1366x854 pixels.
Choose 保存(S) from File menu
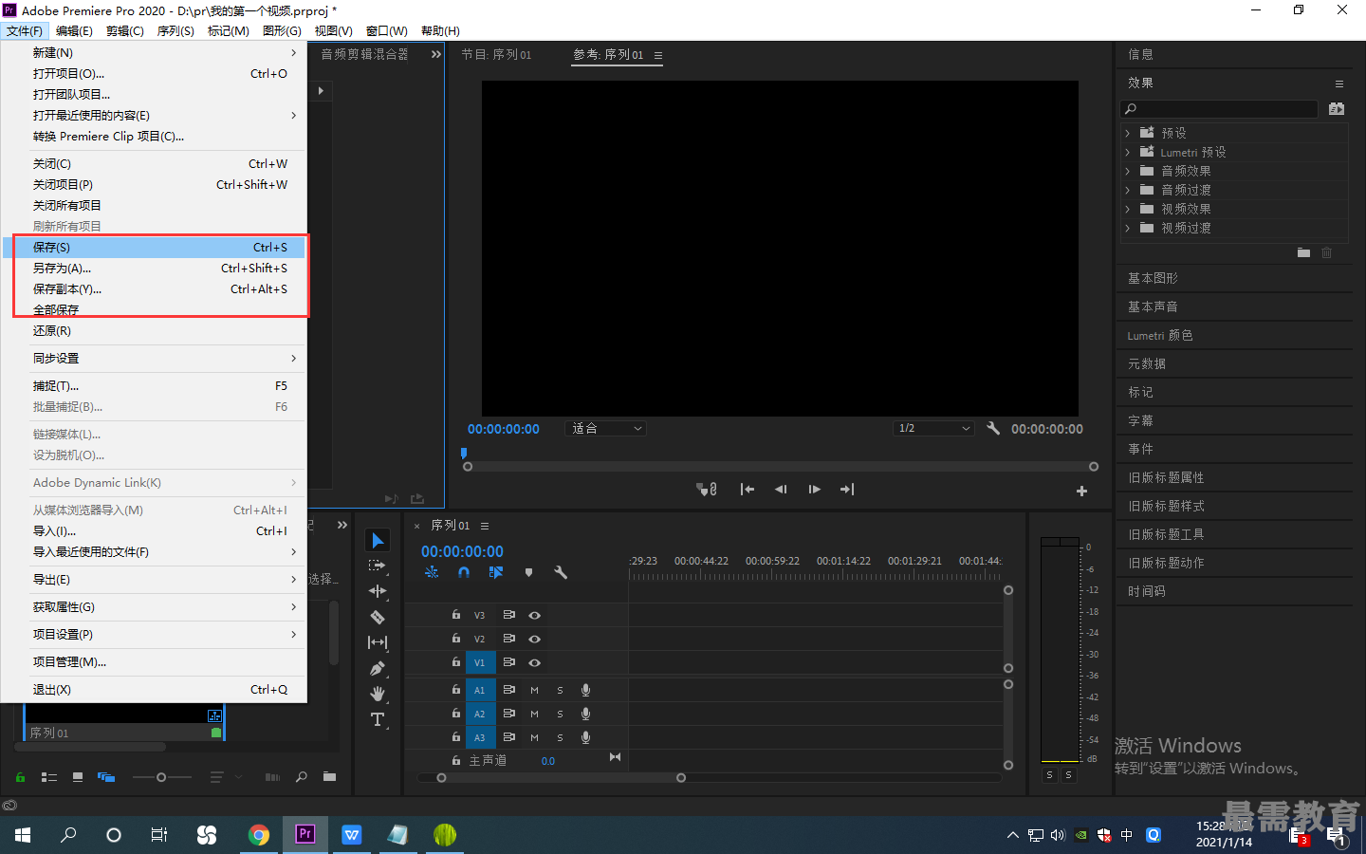coord(154,248)
